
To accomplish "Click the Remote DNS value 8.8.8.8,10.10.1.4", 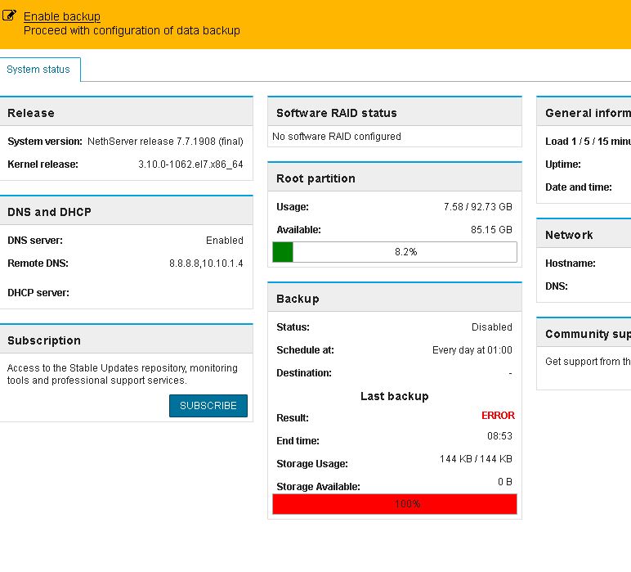I will click(x=206, y=263).
